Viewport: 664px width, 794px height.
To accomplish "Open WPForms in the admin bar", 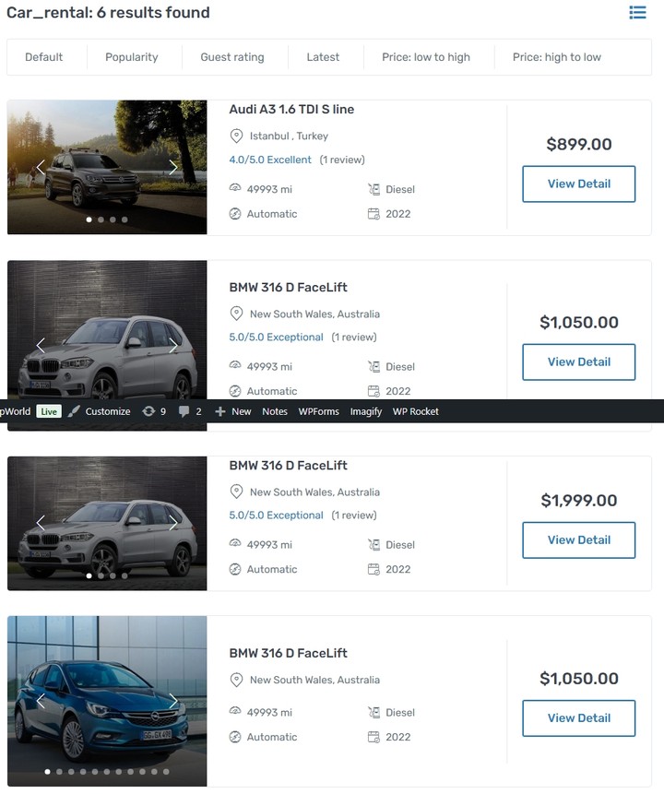I will [x=318, y=411].
